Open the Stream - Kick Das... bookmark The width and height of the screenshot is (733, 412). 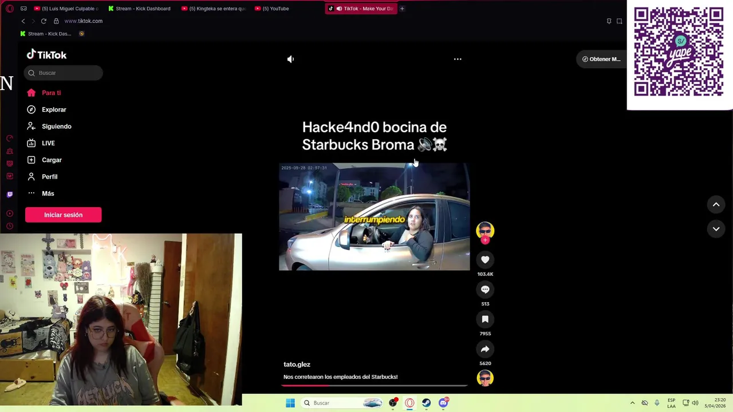(x=45, y=34)
